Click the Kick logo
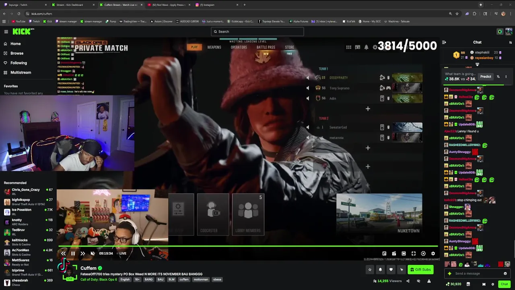The height and width of the screenshot is (290, 515). click(x=23, y=31)
